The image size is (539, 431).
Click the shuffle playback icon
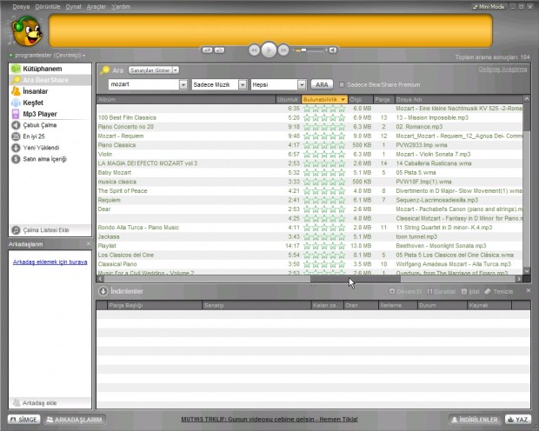click(207, 50)
